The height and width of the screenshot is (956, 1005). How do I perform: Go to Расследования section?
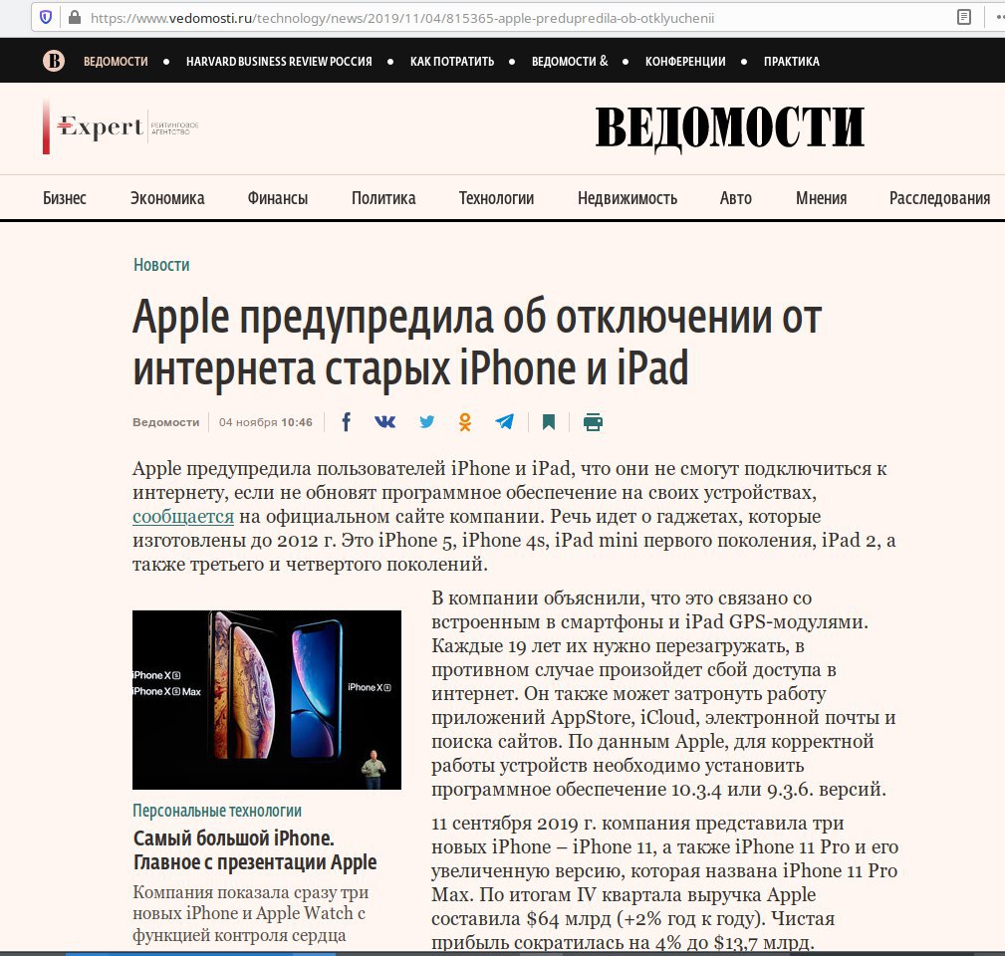point(939,198)
